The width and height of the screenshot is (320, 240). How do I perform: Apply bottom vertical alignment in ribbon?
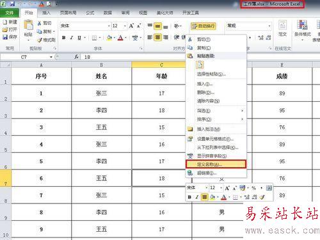coord(166,26)
